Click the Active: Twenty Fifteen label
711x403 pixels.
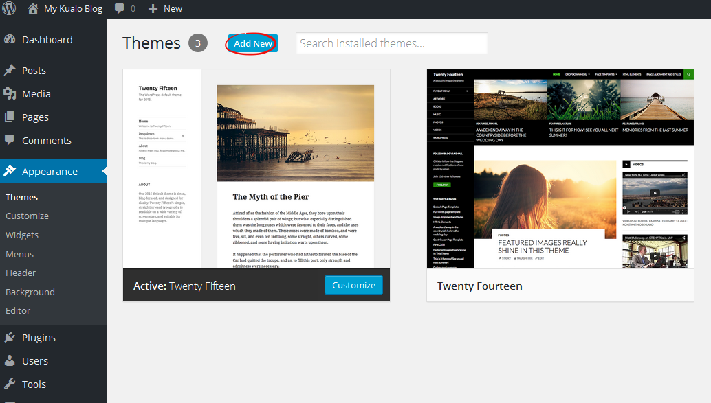coord(184,286)
